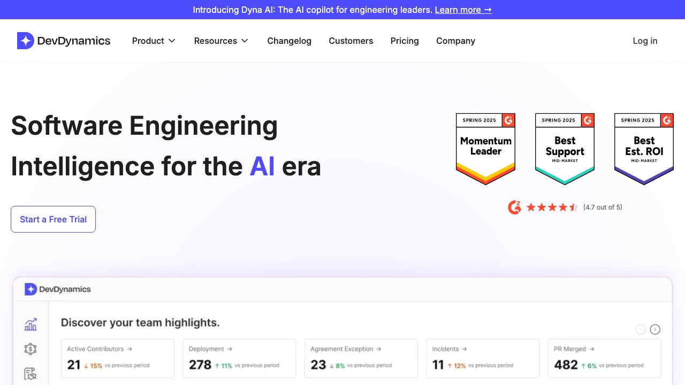Click the DevDynamics wordmark in the navbar
685x385 pixels.
[x=74, y=41]
